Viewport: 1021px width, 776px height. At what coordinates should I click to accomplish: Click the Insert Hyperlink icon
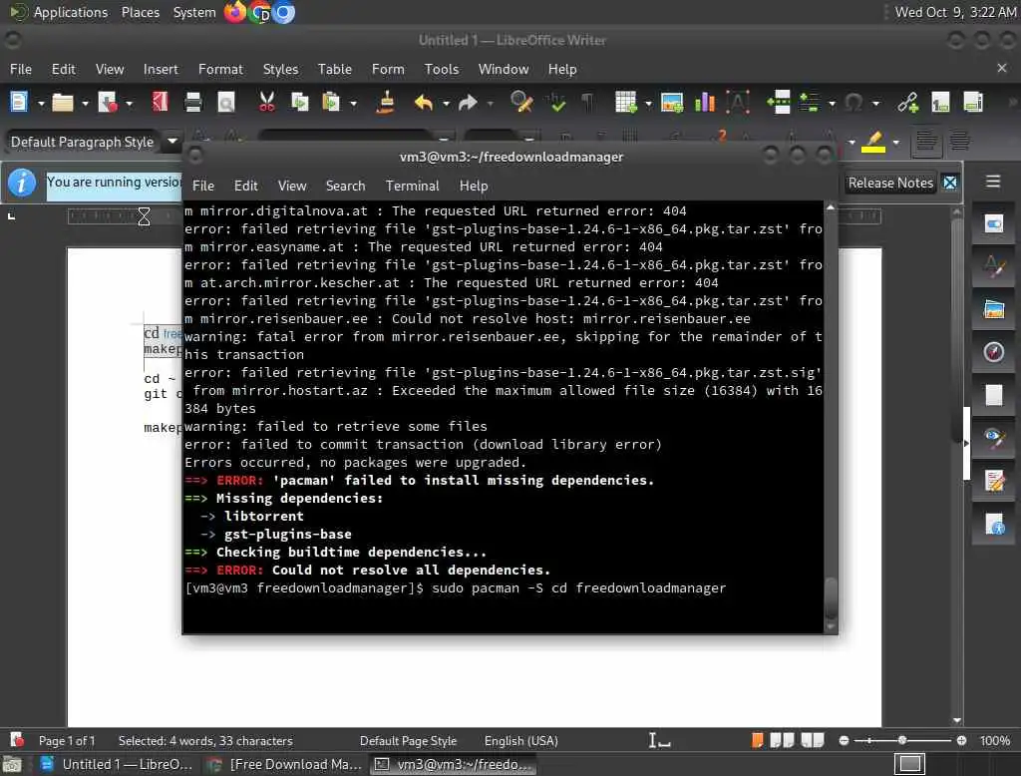click(907, 103)
